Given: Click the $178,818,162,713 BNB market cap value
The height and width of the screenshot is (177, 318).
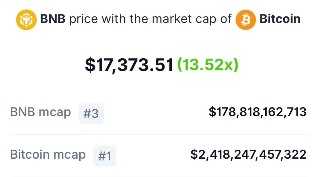Looking at the screenshot, I should point(258,112).
